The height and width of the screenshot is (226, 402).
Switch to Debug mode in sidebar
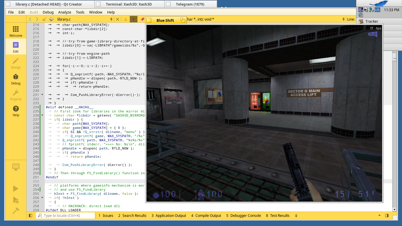[x=16, y=79]
